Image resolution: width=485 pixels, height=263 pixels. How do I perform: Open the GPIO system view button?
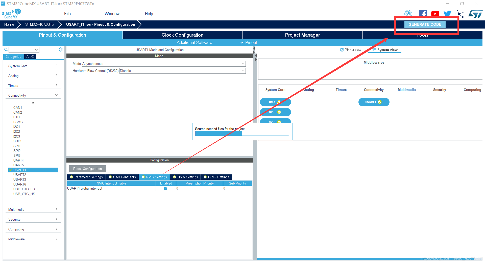click(x=275, y=112)
